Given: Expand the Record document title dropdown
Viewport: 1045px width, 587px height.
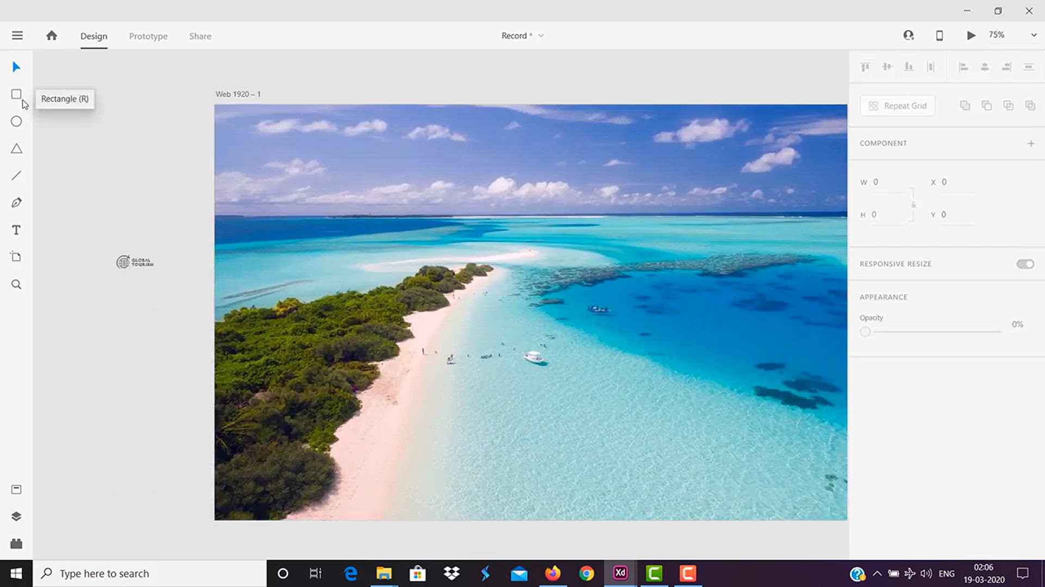Looking at the screenshot, I should [541, 35].
